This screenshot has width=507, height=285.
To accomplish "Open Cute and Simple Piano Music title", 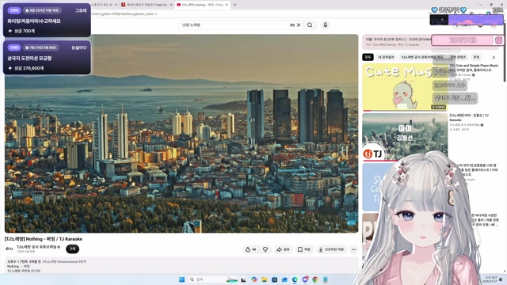I will [x=474, y=67].
